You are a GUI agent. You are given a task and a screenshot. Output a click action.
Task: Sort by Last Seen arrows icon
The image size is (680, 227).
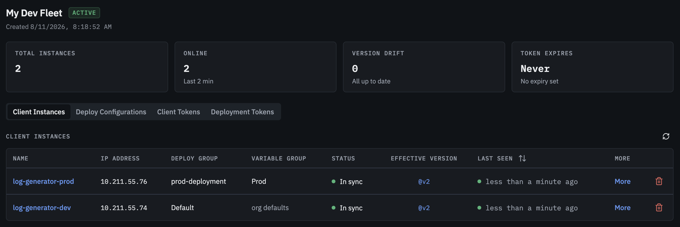click(522, 158)
